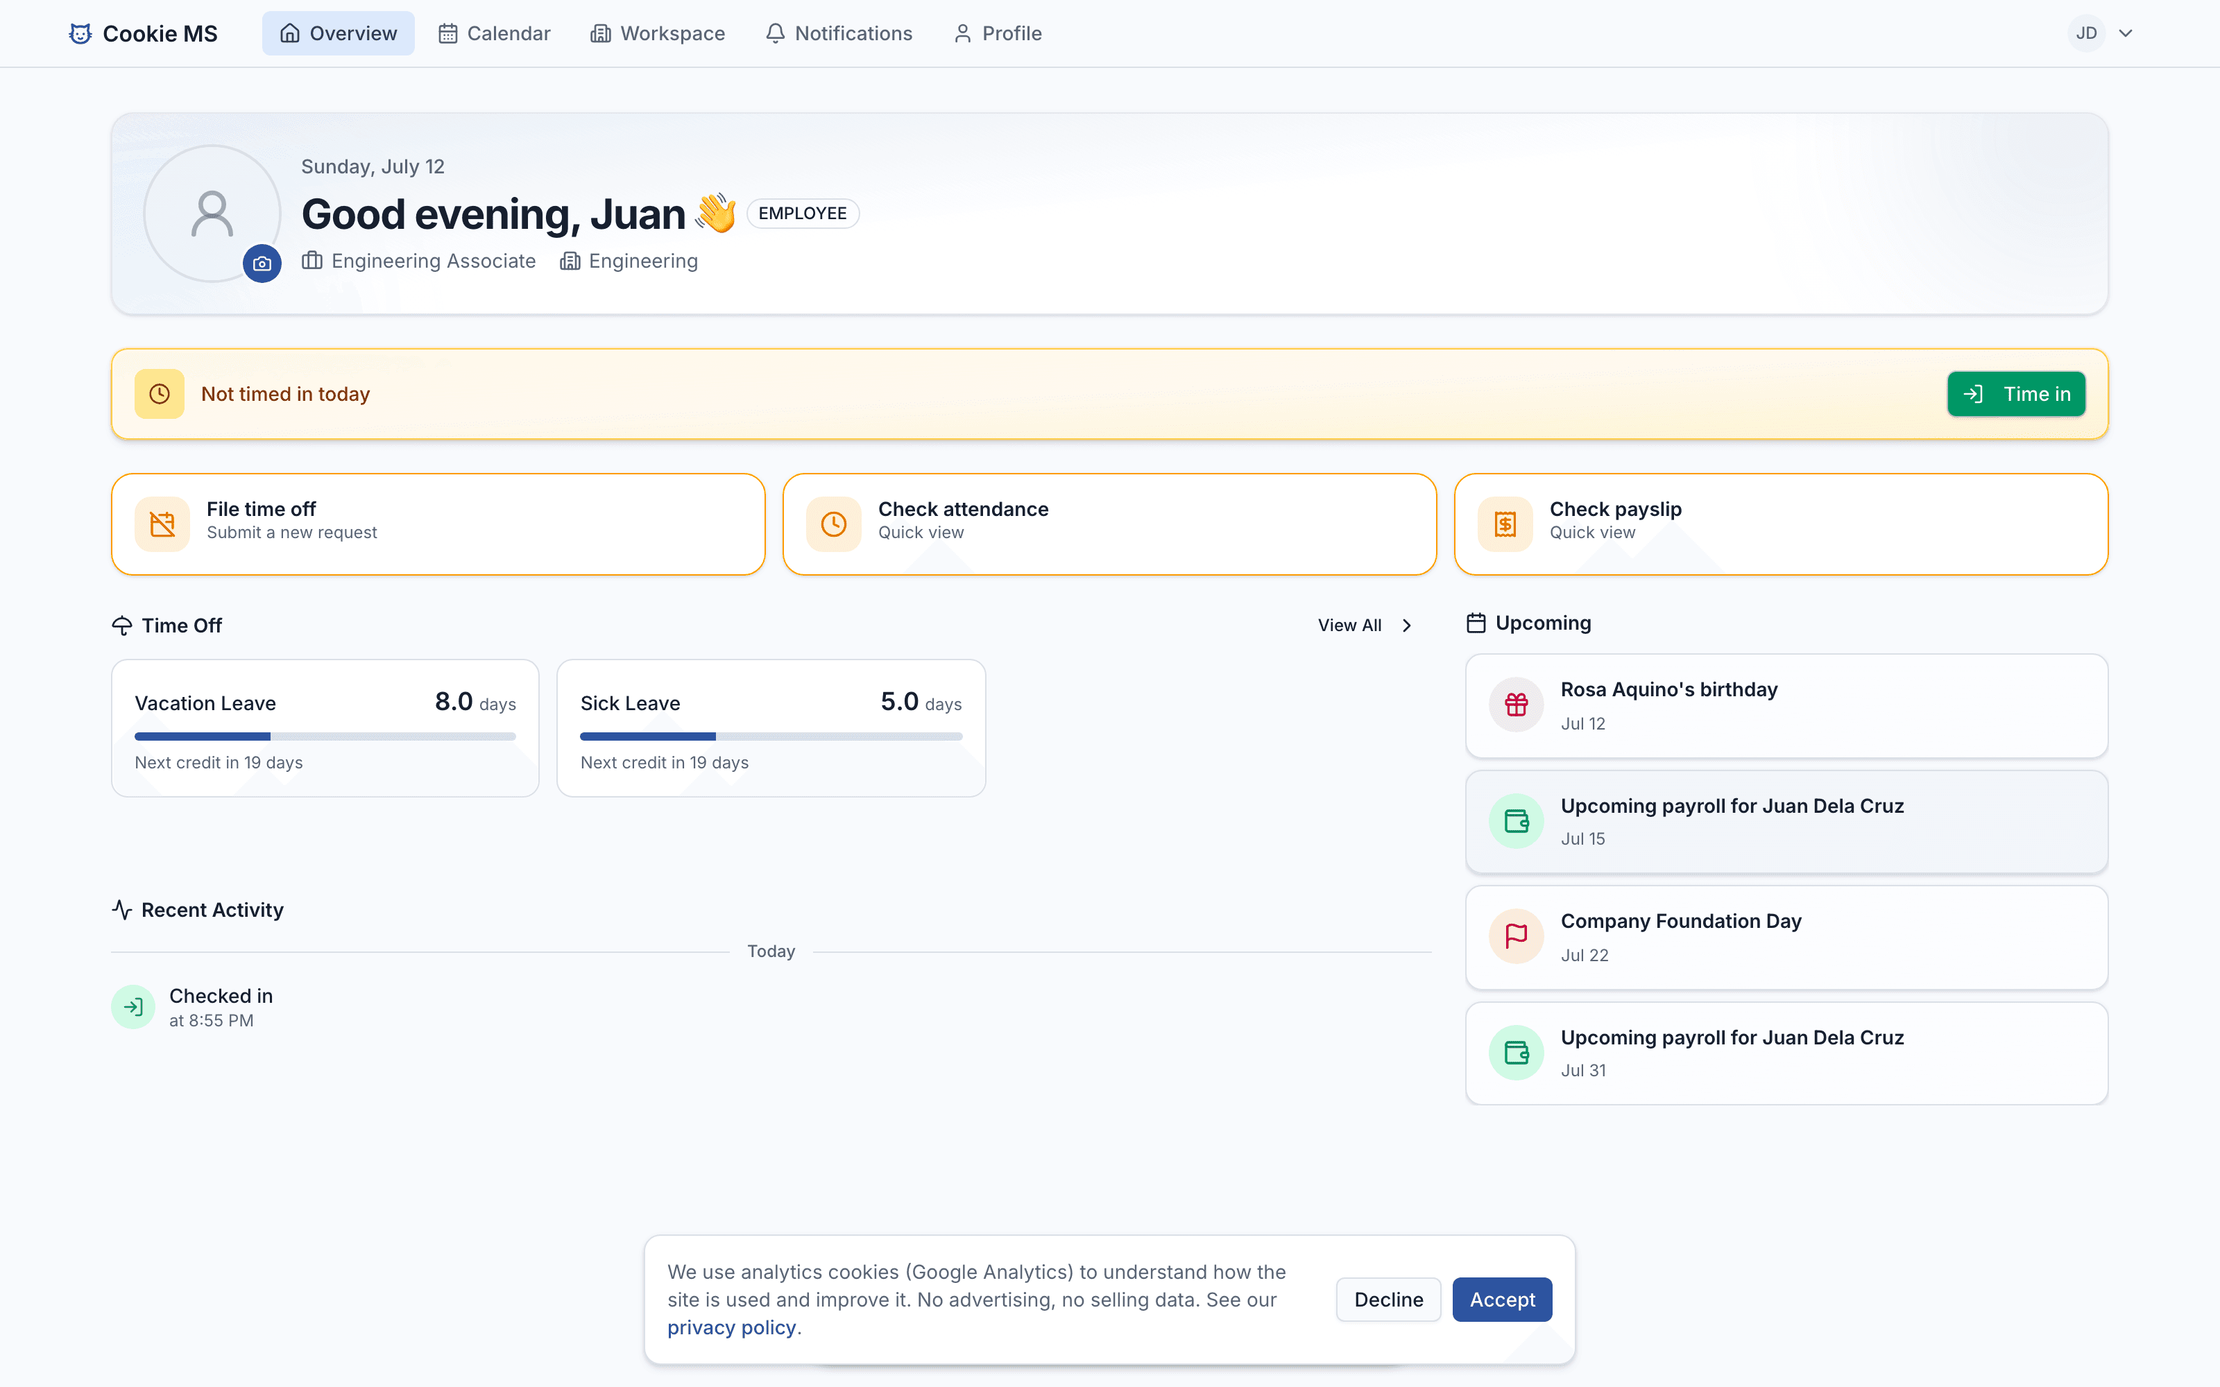The height and width of the screenshot is (1387, 2220).
Task: Click the clock icon in the not-timed-in banner
Action: tap(160, 395)
